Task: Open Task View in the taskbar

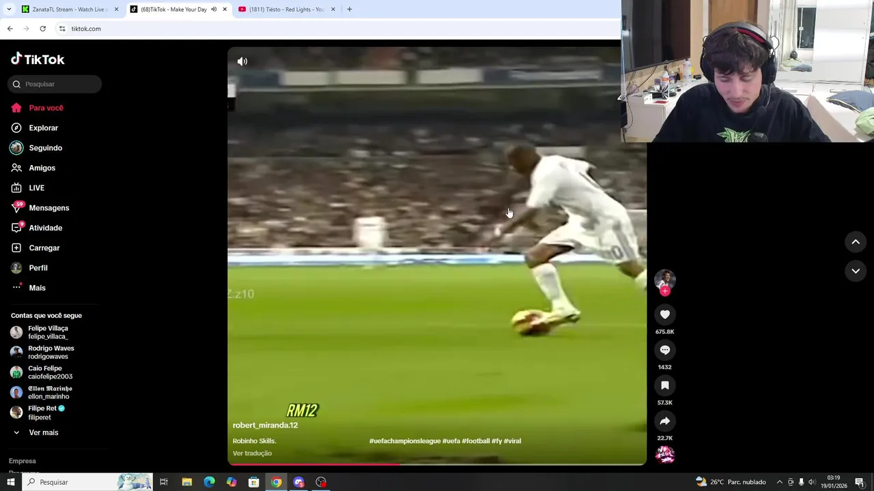Action: point(164,482)
